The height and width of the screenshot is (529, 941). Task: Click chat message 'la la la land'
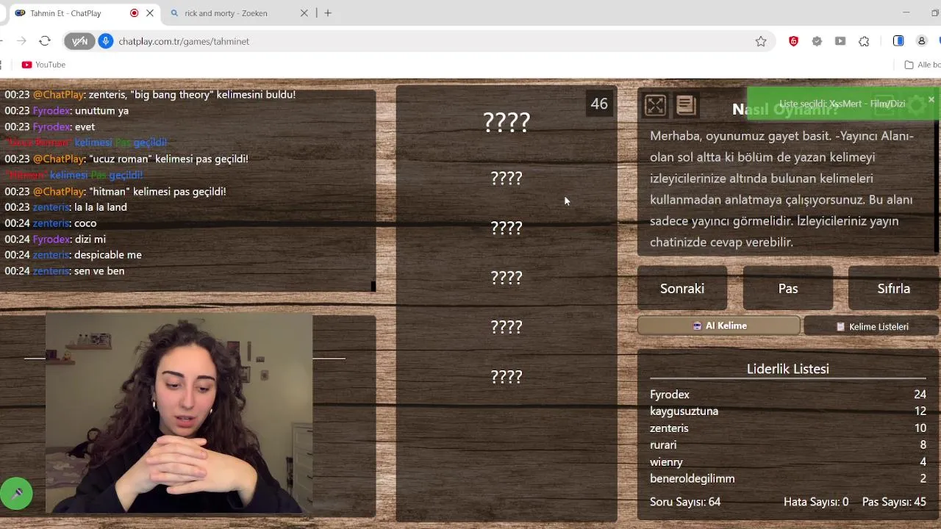pos(101,207)
